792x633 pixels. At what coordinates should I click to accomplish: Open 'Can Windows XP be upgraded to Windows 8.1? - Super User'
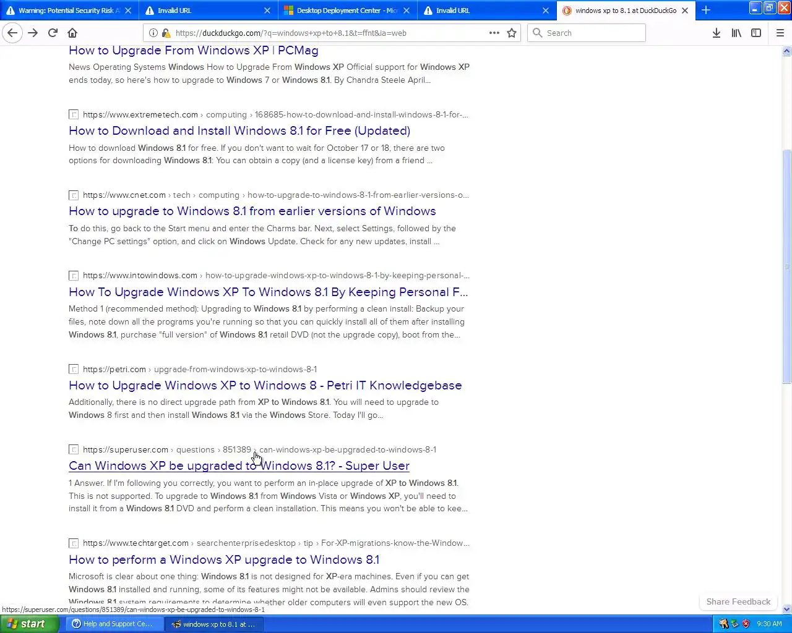[239, 466]
